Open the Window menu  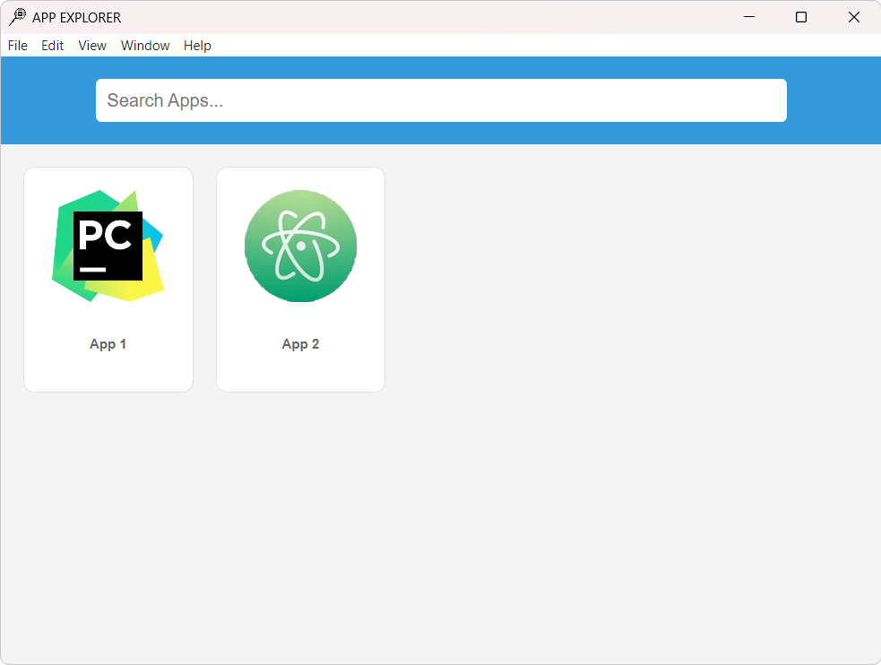145,46
